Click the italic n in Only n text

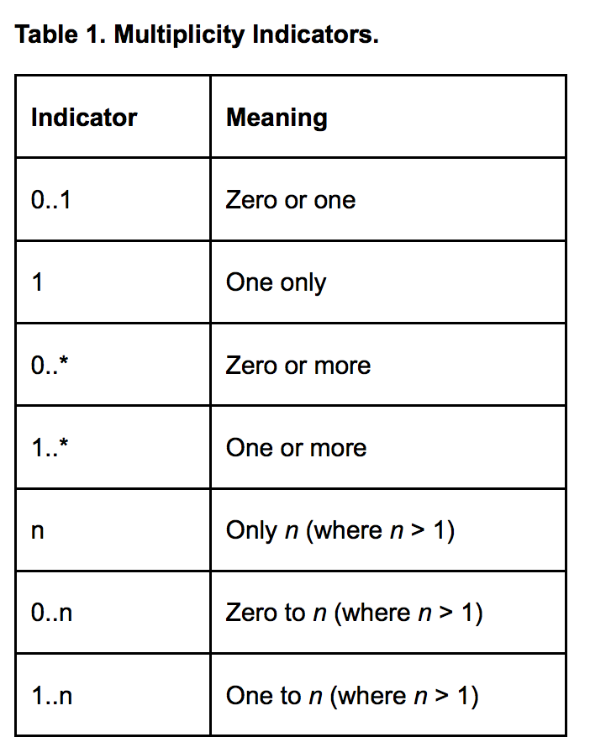tap(292, 532)
